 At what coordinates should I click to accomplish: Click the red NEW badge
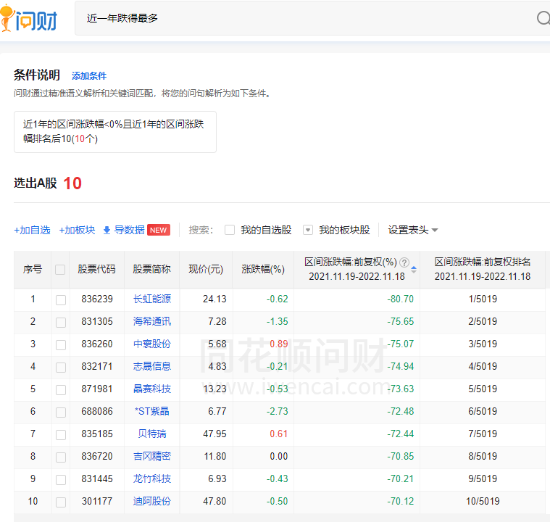[x=159, y=230]
